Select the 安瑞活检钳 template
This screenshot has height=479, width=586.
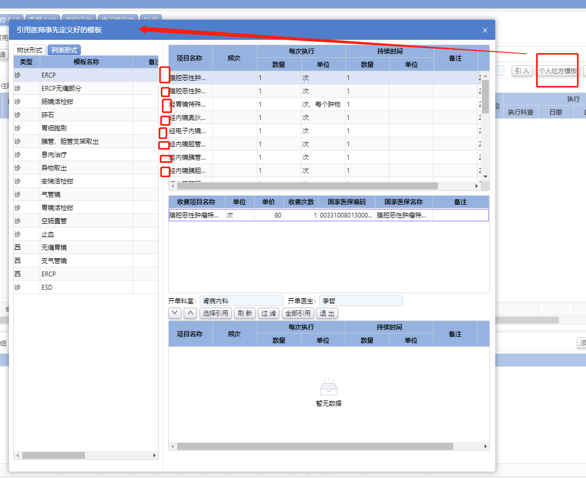click(x=86, y=181)
